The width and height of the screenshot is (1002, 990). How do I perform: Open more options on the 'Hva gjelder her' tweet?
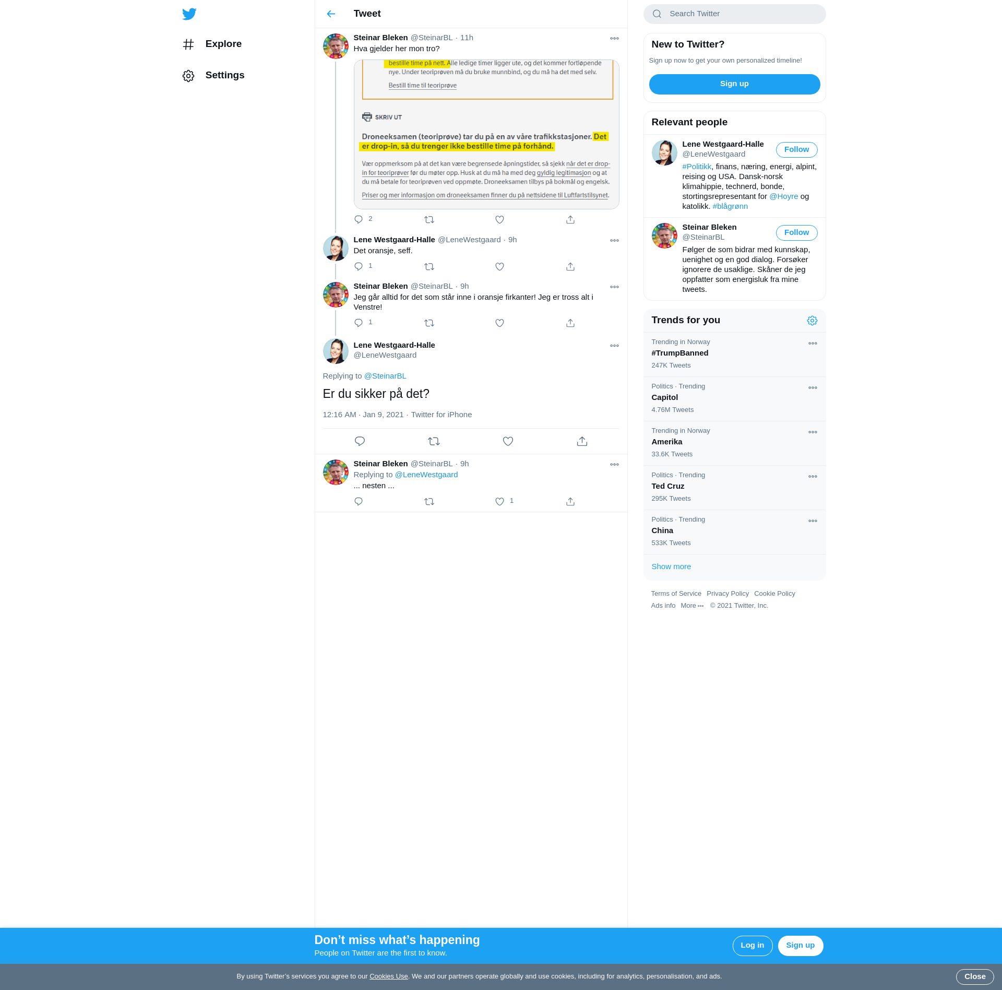point(614,39)
